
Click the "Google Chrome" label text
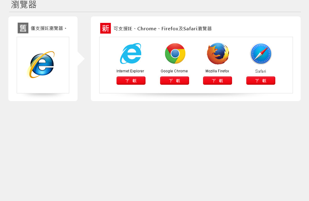[174, 71]
